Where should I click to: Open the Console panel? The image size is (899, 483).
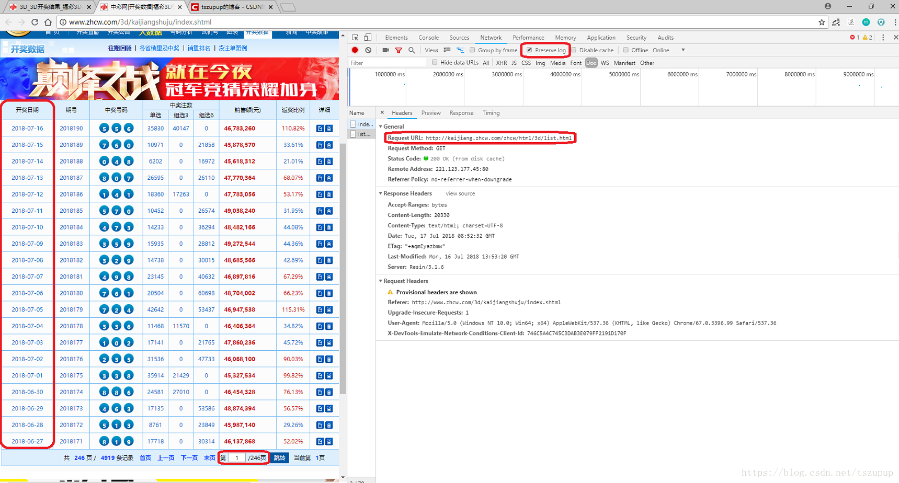[428, 38]
